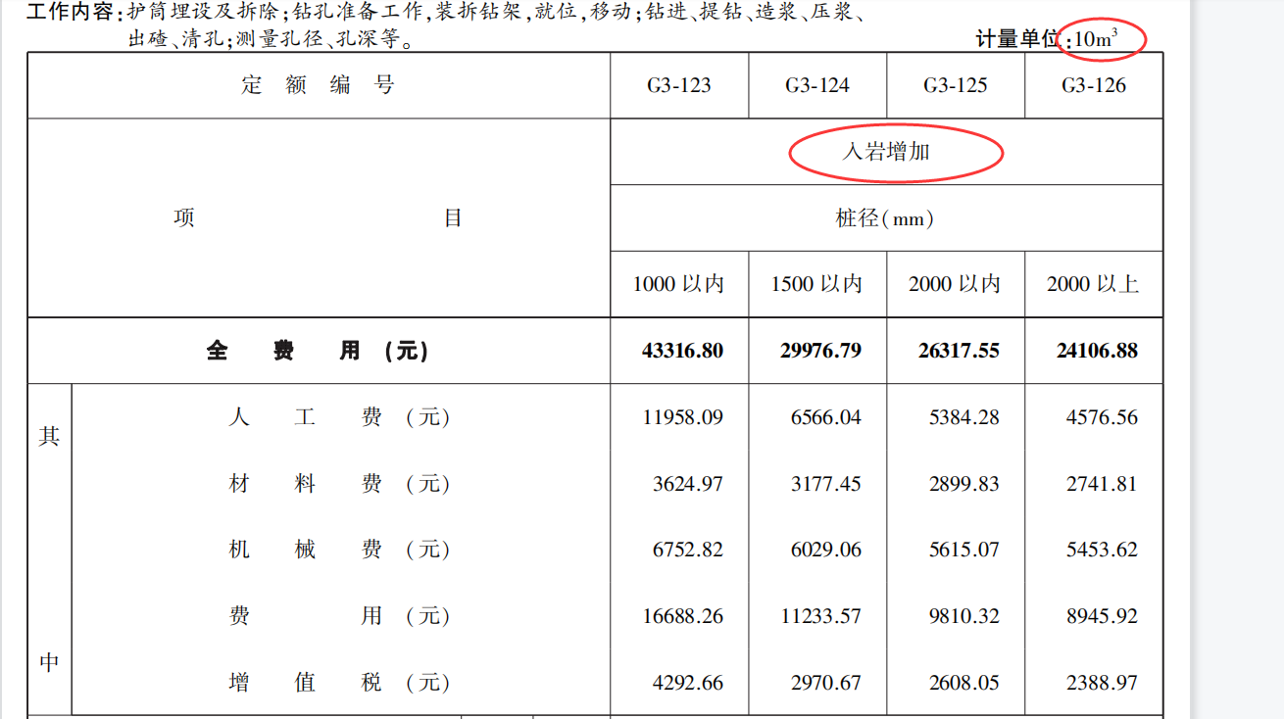Select the 入岩增加 heading text
This screenshot has width=1284, height=719.
click(887, 152)
